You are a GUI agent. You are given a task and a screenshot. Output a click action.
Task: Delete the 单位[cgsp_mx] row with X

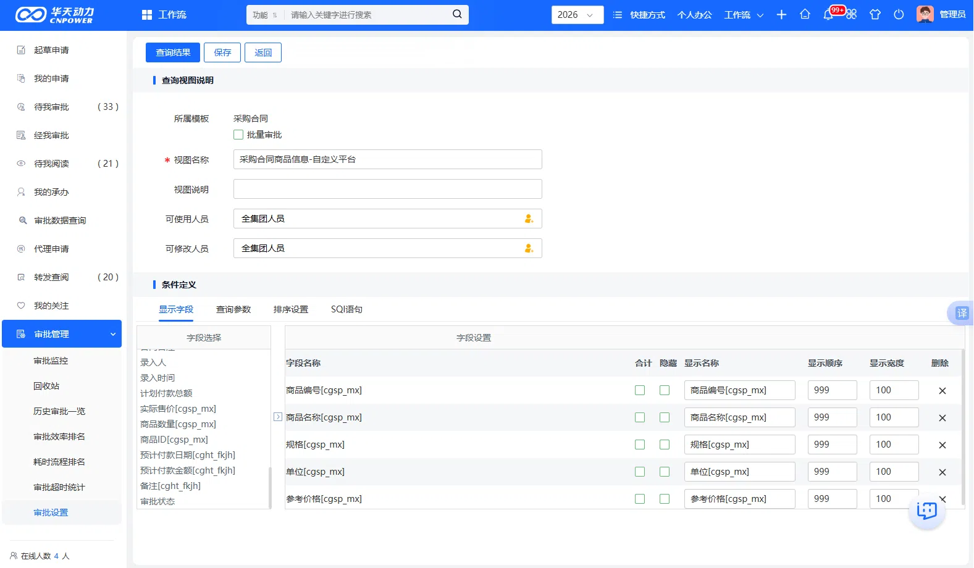tap(943, 472)
